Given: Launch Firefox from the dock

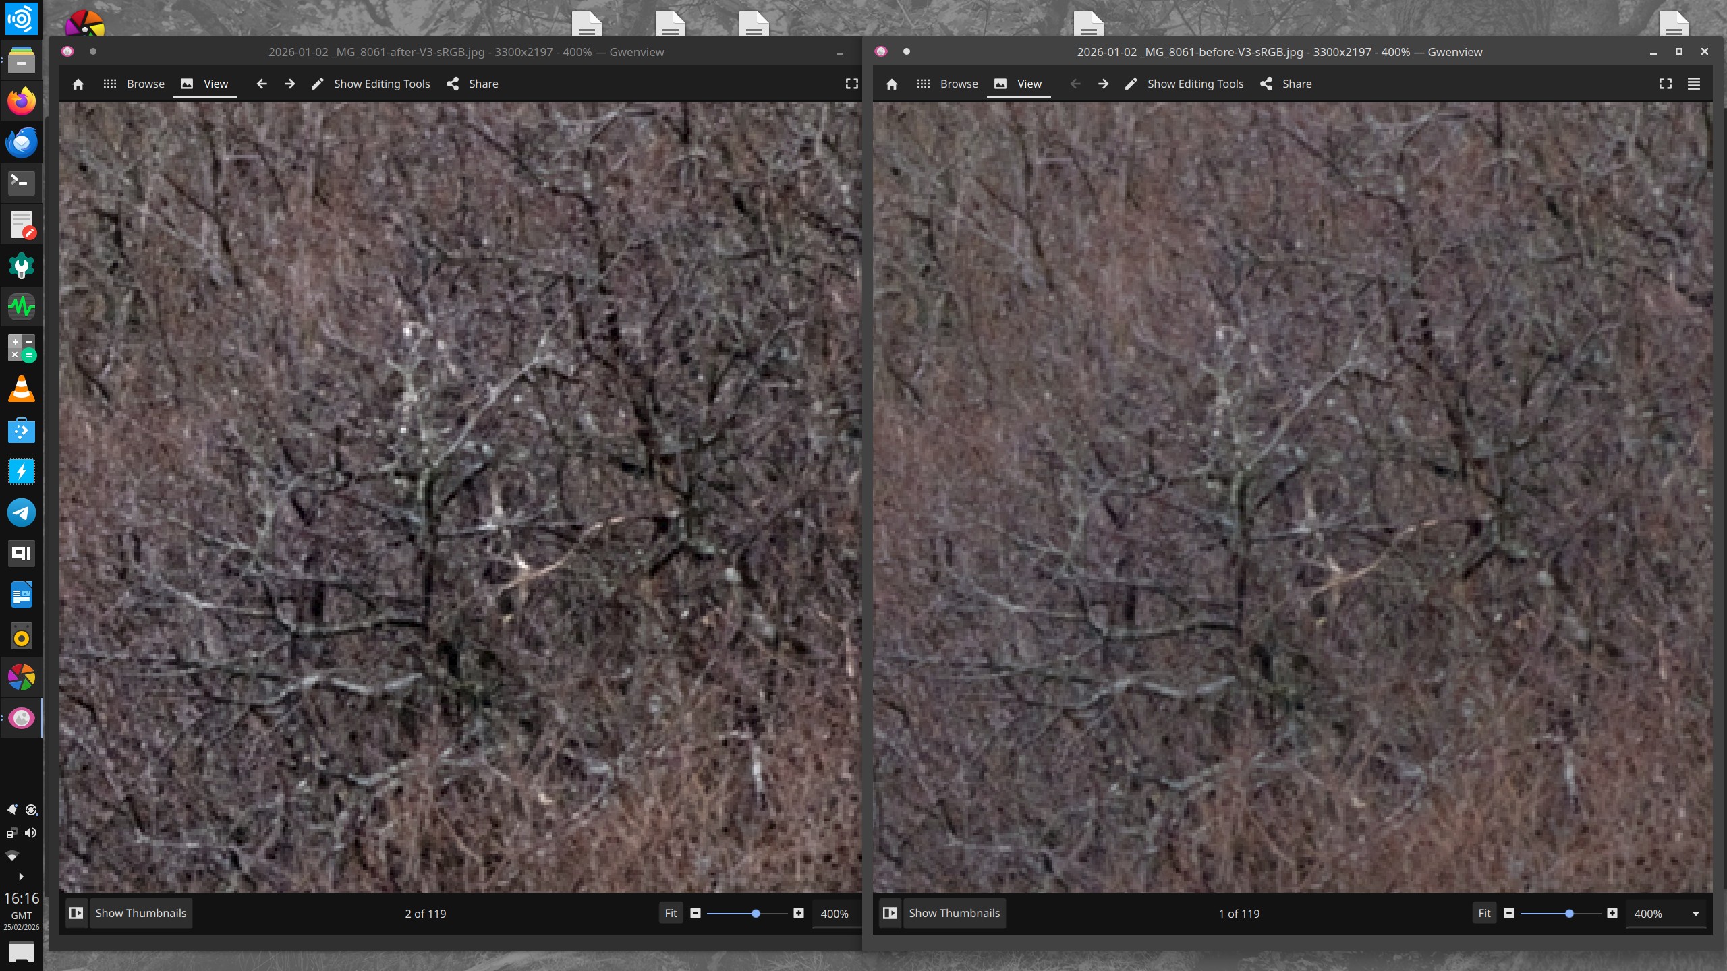Looking at the screenshot, I should [21, 101].
